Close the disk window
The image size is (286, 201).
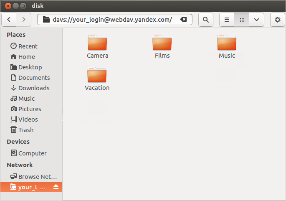8,6
